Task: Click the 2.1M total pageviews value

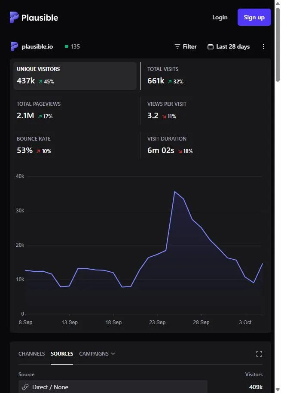Action: 25,116
